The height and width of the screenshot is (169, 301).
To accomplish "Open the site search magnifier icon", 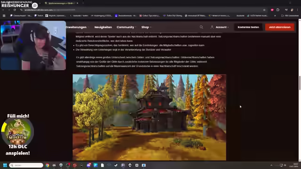I will (x=201, y=27).
